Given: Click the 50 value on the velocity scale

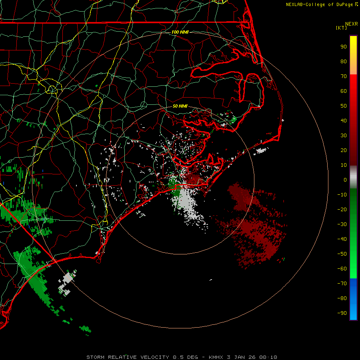Looking at the screenshot, I should pos(344,106).
